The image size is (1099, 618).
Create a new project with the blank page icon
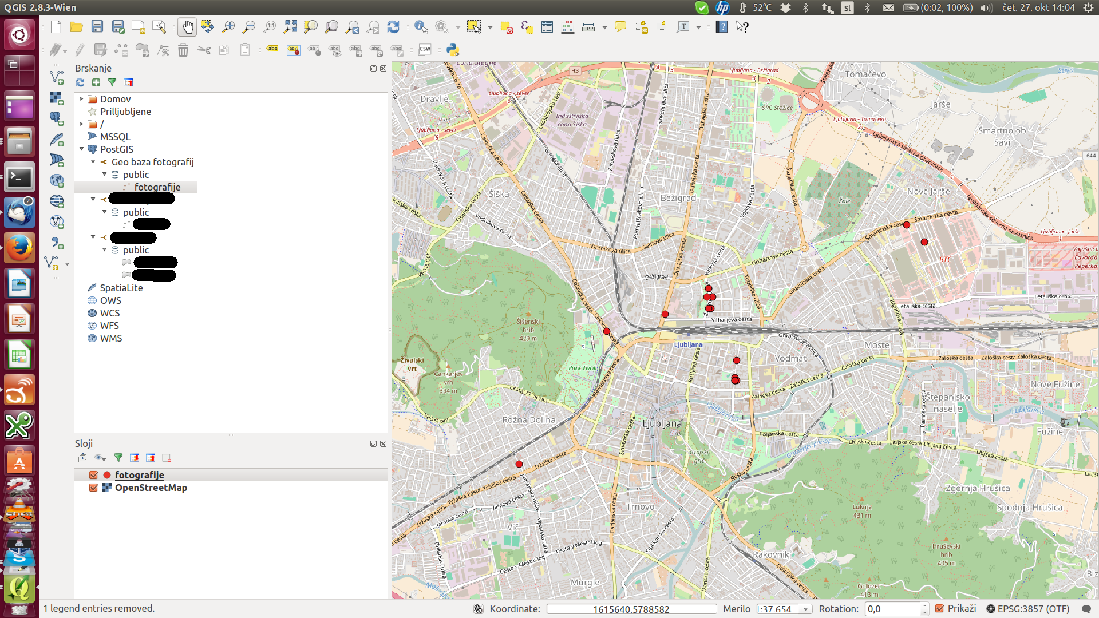[56, 27]
